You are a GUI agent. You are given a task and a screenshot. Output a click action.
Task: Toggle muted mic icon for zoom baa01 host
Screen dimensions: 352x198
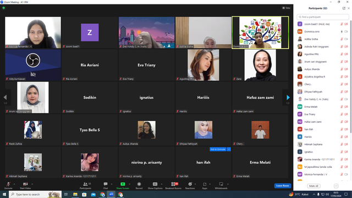point(342,24)
